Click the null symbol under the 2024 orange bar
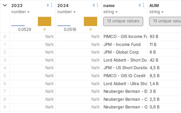Viewport: 181px width, 113px height. click(x=90, y=29)
